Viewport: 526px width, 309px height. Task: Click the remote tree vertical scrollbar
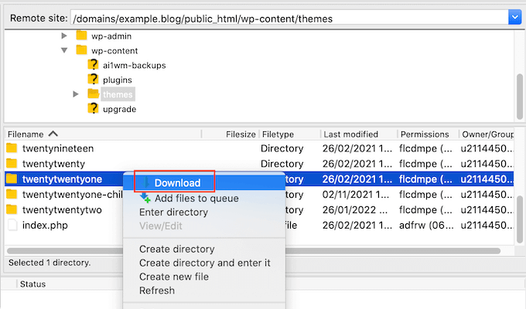(x=520, y=97)
